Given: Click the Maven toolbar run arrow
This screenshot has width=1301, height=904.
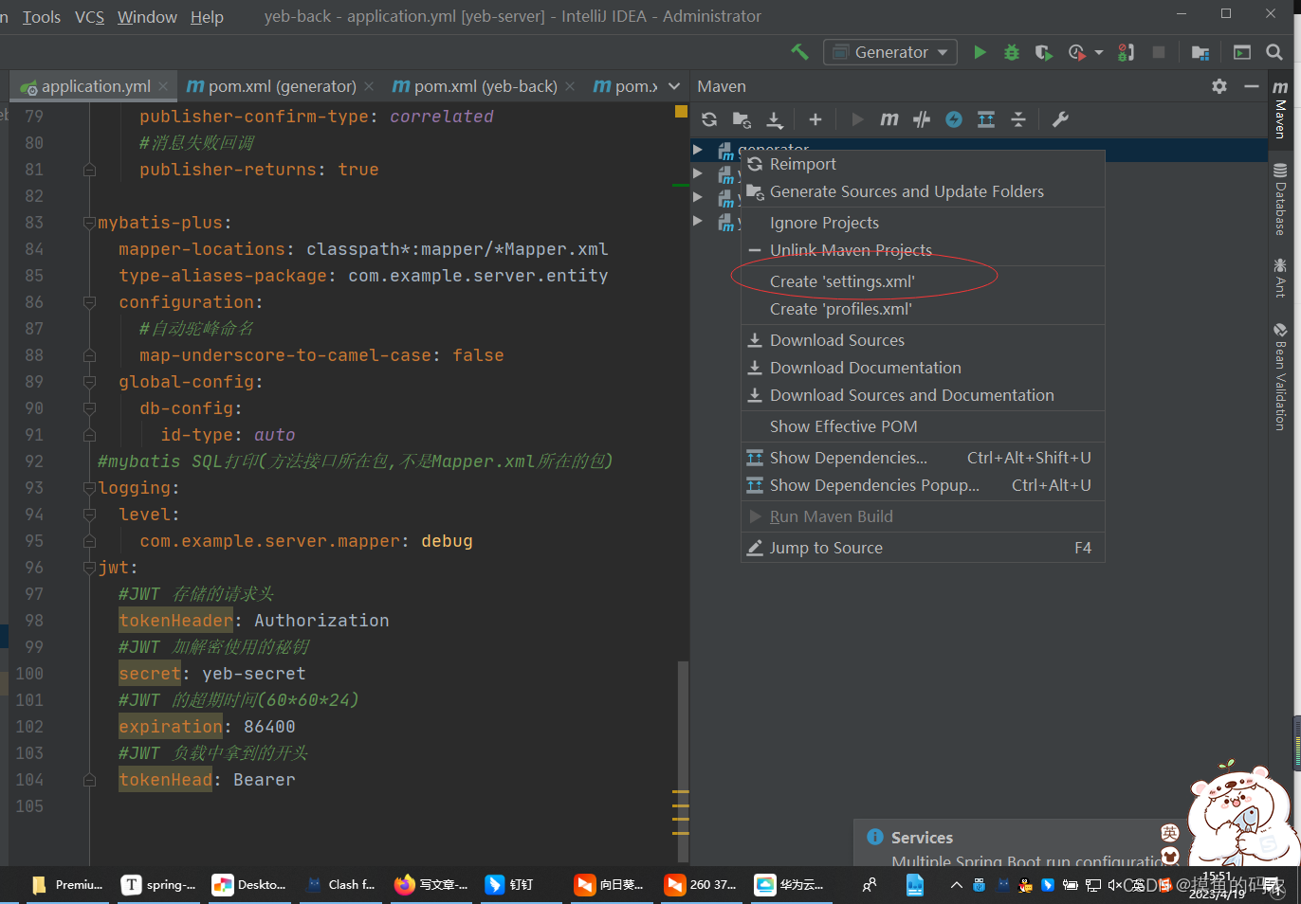Looking at the screenshot, I should [857, 119].
